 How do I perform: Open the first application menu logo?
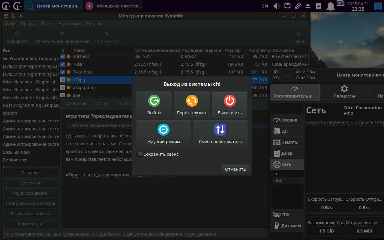coord(6,6)
